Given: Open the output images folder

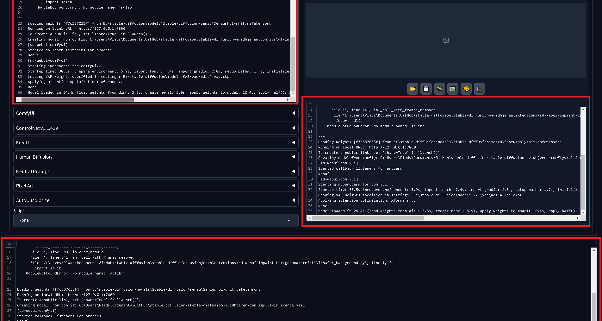Looking at the screenshot, I should click(413, 89).
